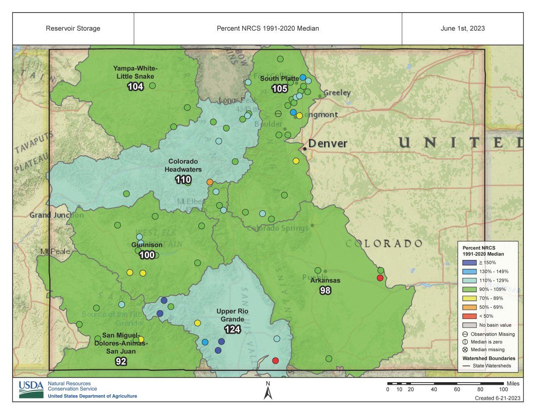Screen dimensions: 536x414
Task: Select the Observation Missing legend symbol
Action: tap(466, 334)
